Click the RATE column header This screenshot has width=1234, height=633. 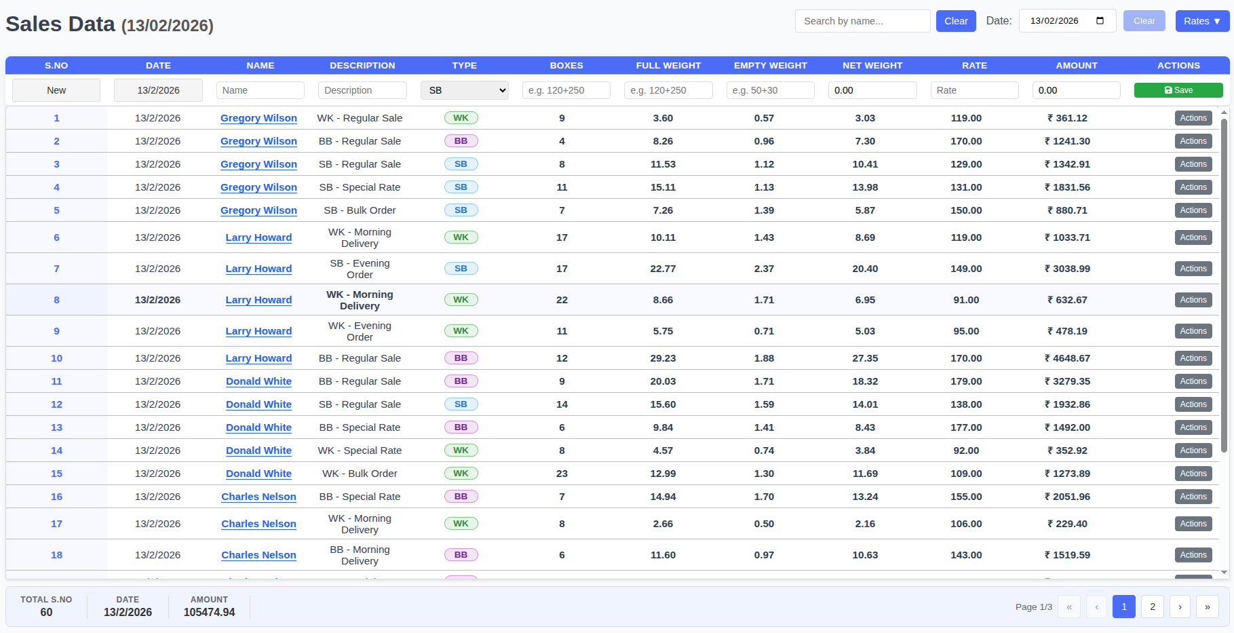[x=975, y=66]
